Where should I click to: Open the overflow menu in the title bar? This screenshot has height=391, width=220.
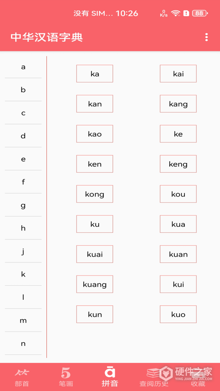point(206,37)
